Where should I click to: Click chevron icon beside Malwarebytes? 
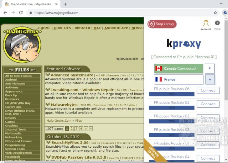(47, 104)
